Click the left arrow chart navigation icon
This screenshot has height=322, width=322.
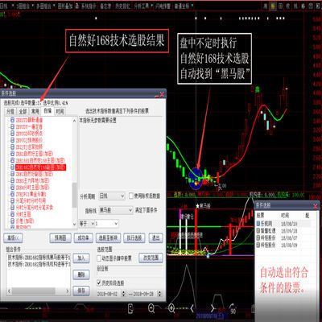pyautogui.click(x=192, y=308)
